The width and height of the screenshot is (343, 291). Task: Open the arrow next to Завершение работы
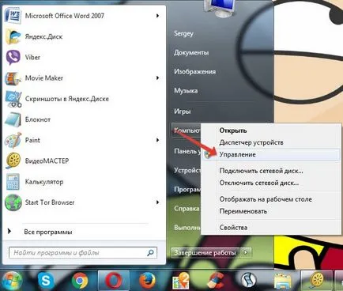(x=246, y=252)
